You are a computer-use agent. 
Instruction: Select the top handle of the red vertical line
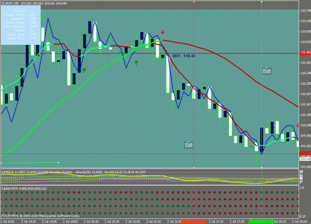pyautogui.click(x=194, y=1)
